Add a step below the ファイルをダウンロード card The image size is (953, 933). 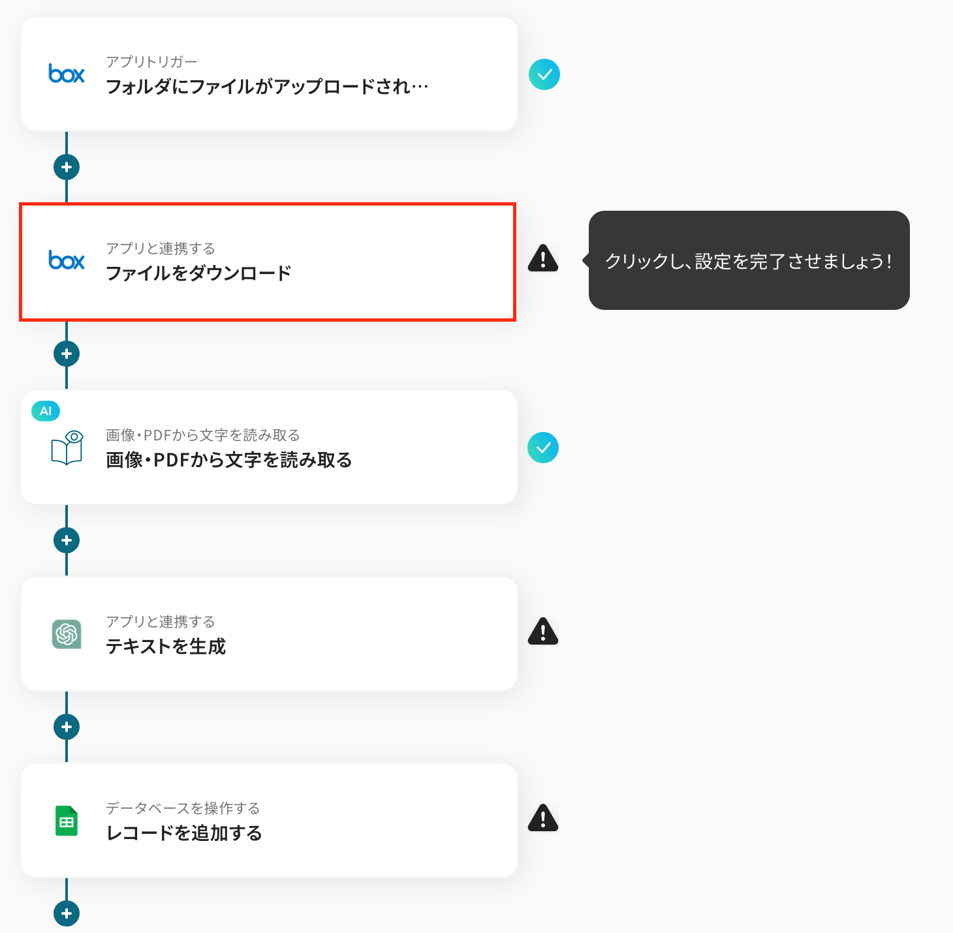[x=67, y=354]
